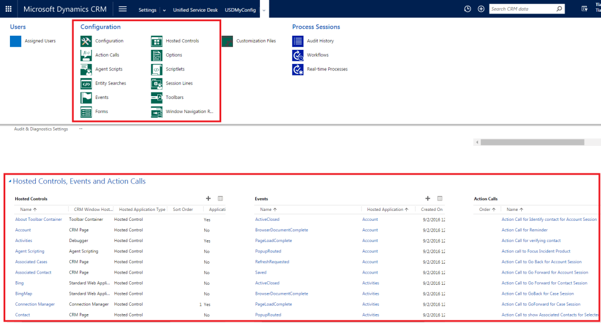Click the Customization Files icon

coord(227,41)
